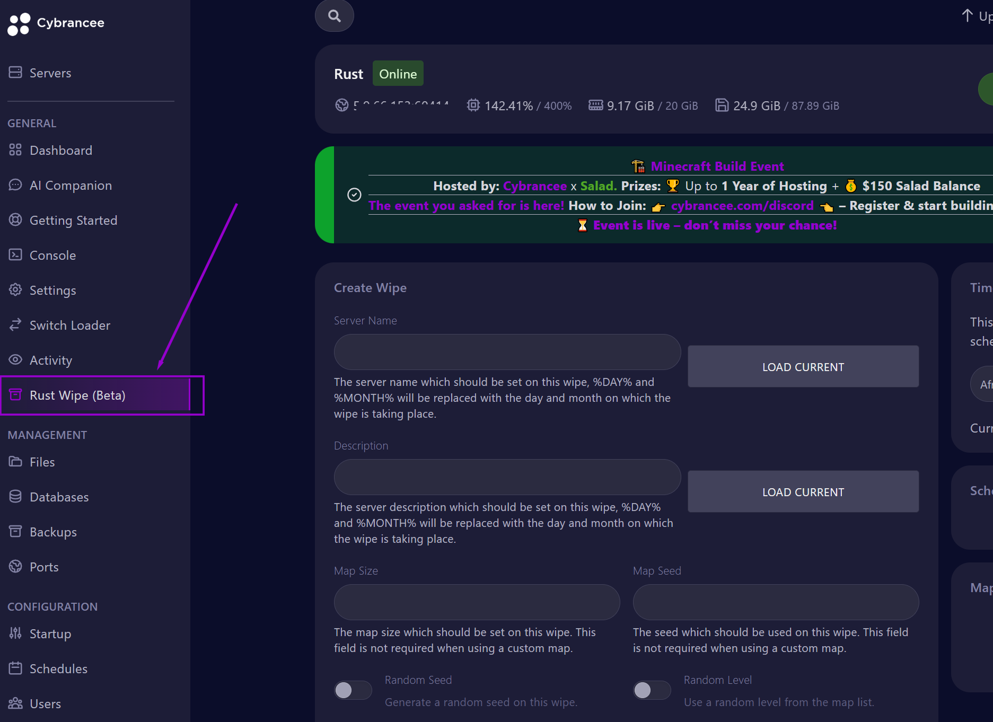Click the Activity eye icon

(15, 360)
